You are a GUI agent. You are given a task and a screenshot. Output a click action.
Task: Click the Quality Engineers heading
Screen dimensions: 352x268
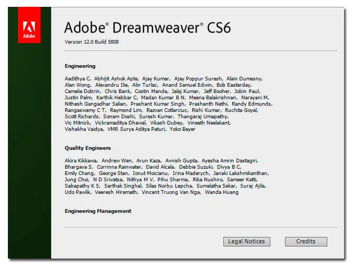[x=88, y=148]
